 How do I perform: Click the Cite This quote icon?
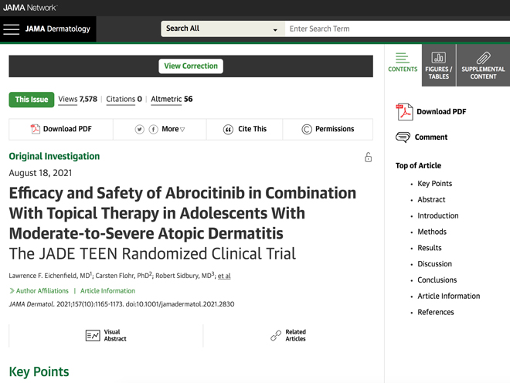click(228, 130)
